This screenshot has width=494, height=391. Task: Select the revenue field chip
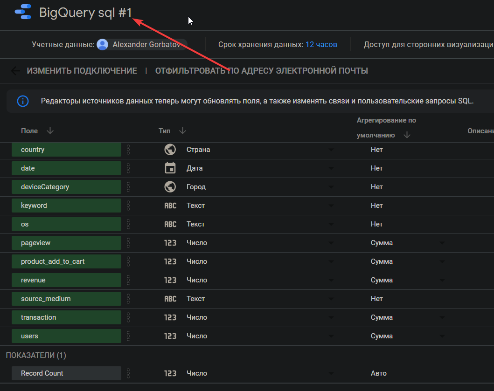pyautogui.click(x=67, y=280)
